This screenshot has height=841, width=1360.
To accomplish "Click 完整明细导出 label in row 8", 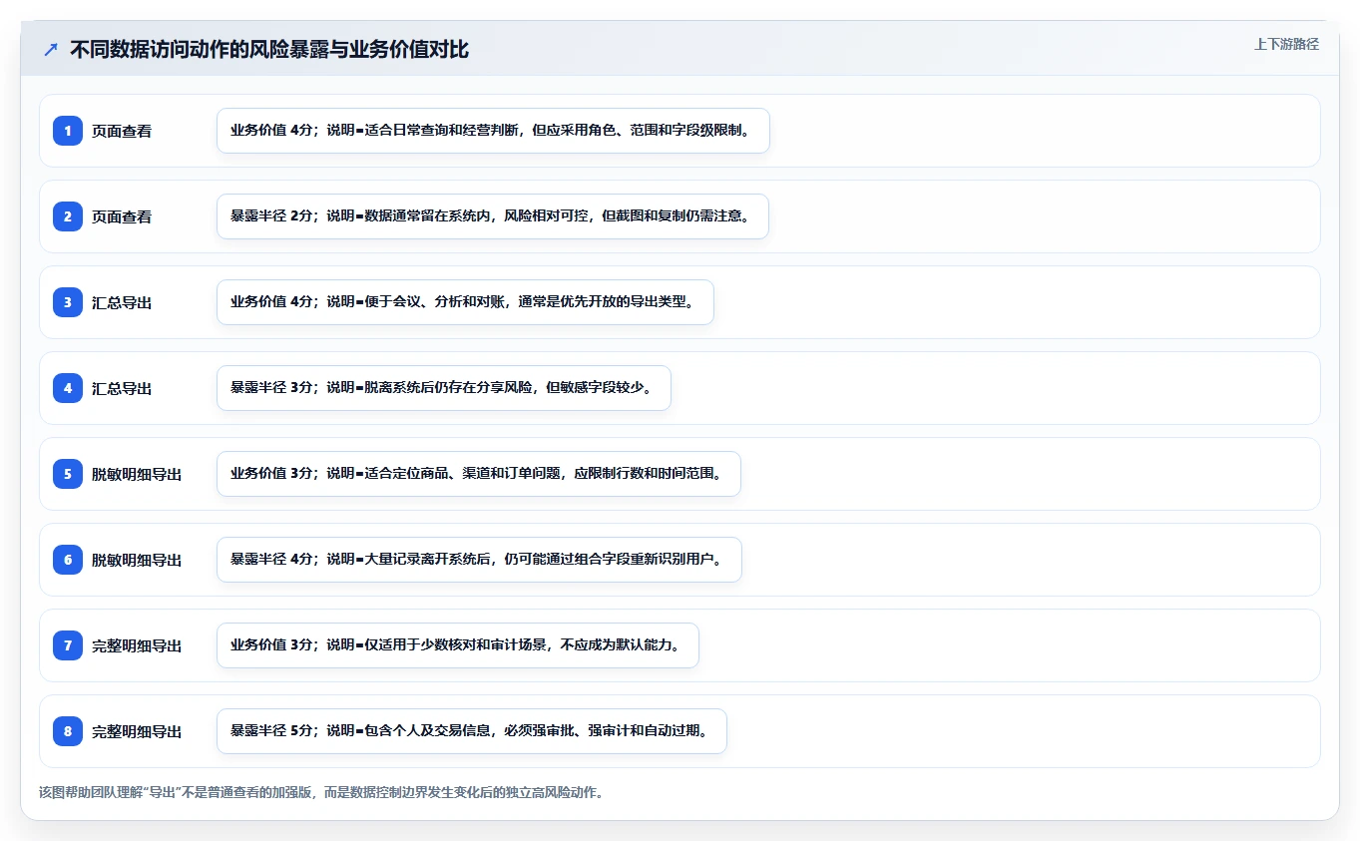I will click(137, 731).
